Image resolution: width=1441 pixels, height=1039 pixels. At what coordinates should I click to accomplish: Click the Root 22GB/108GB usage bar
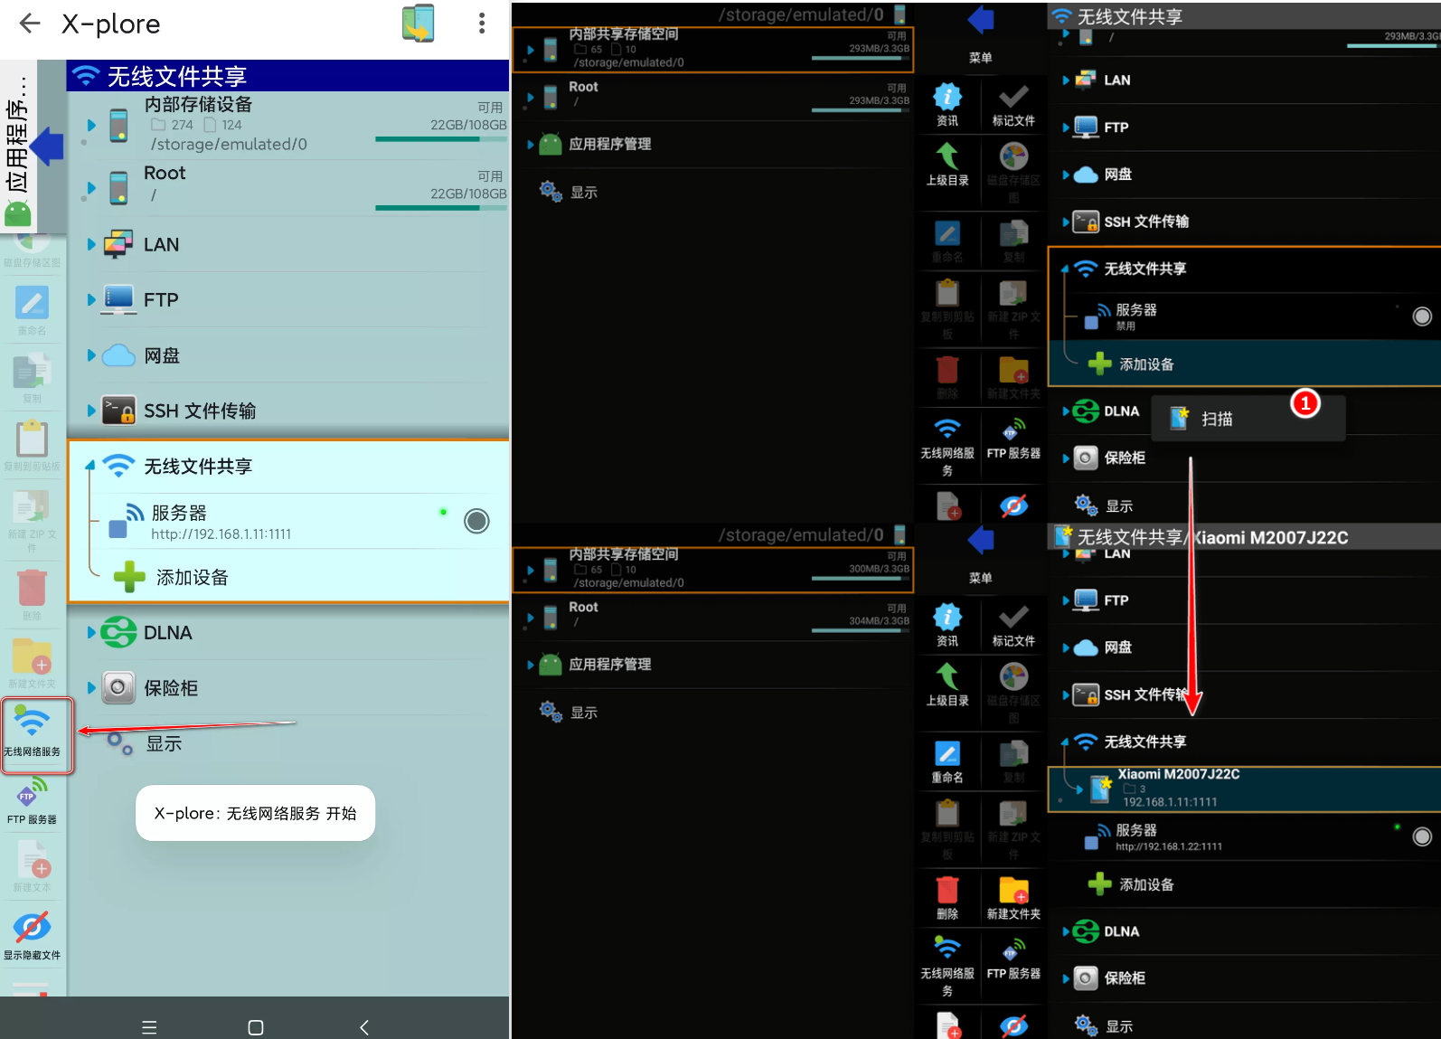(440, 208)
